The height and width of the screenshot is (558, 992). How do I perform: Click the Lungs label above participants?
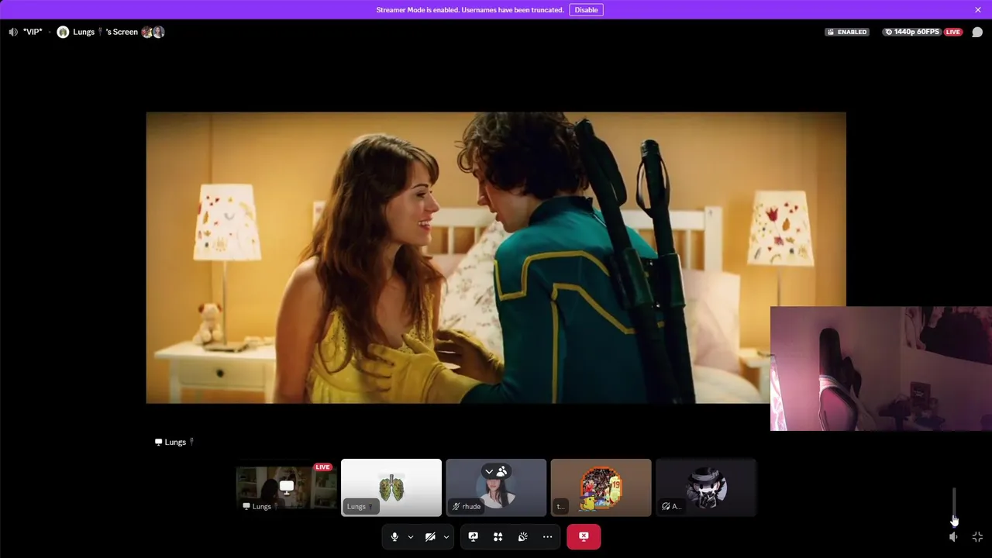174,442
